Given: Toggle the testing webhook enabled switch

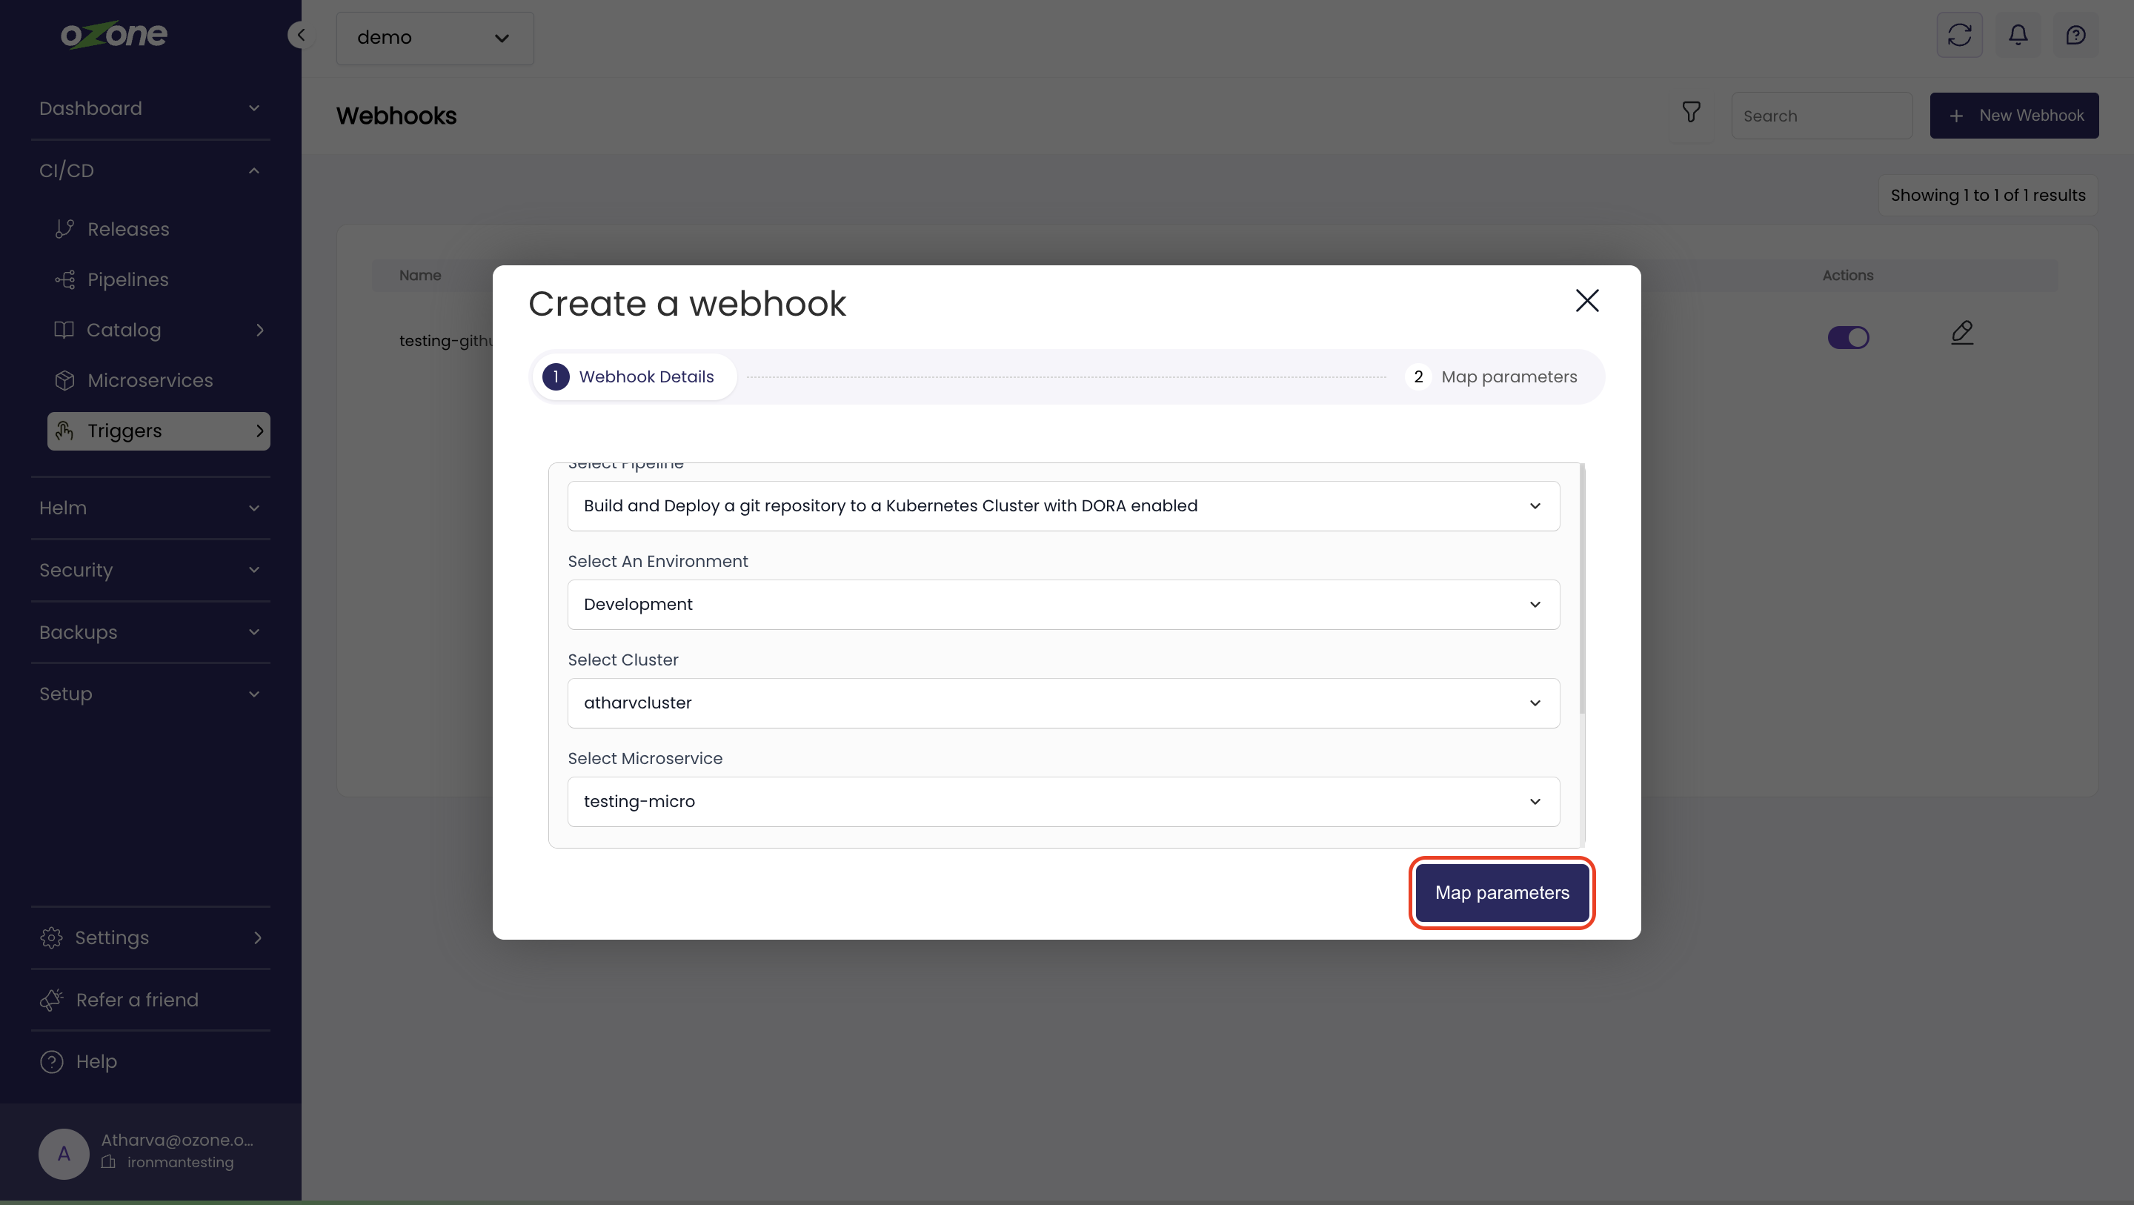Looking at the screenshot, I should 1848,337.
